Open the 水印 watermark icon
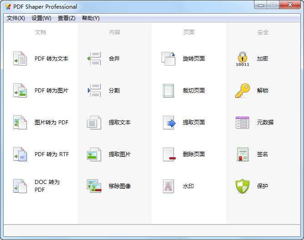This screenshot has height=240, width=304. (x=168, y=186)
